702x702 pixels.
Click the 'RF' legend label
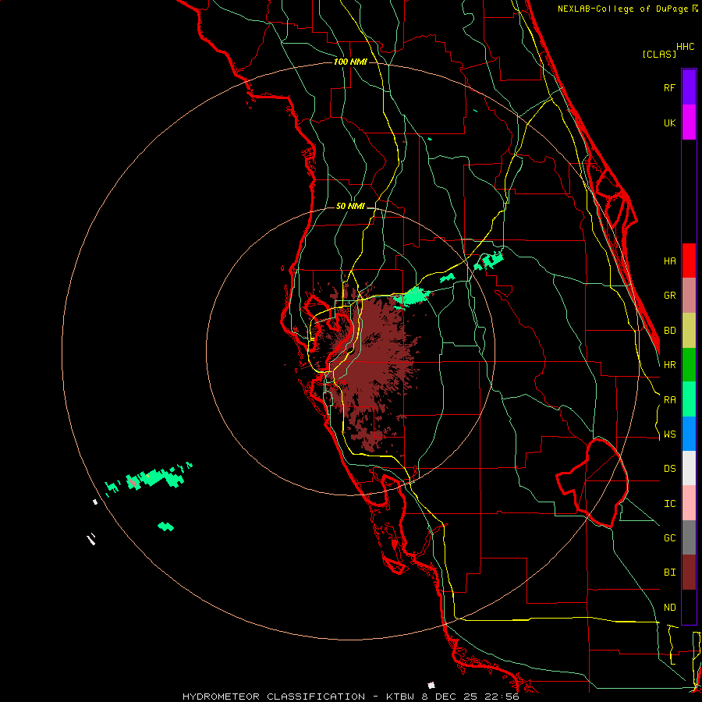pyautogui.click(x=669, y=87)
